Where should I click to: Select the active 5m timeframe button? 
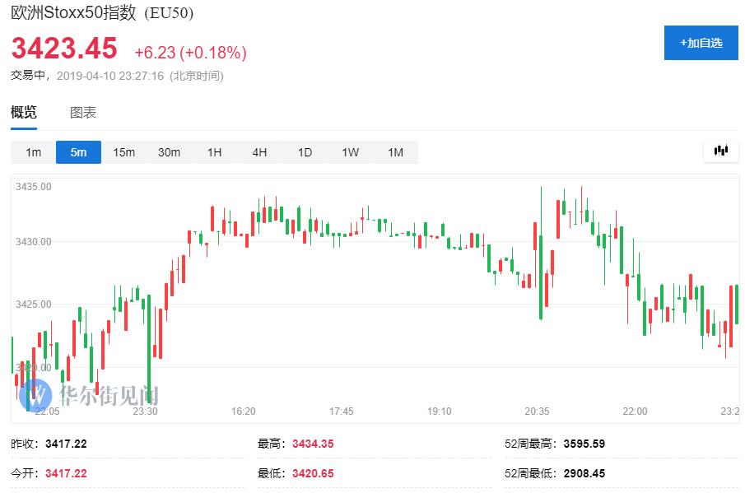tap(78, 152)
